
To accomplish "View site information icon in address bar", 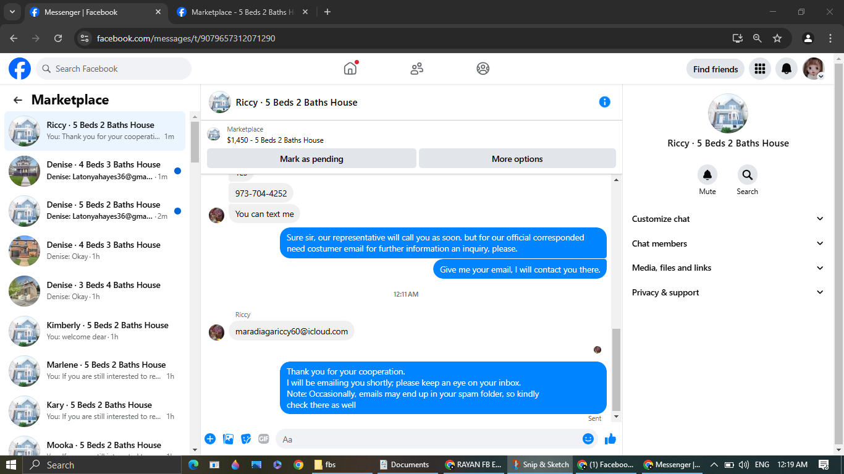I will [x=85, y=38].
